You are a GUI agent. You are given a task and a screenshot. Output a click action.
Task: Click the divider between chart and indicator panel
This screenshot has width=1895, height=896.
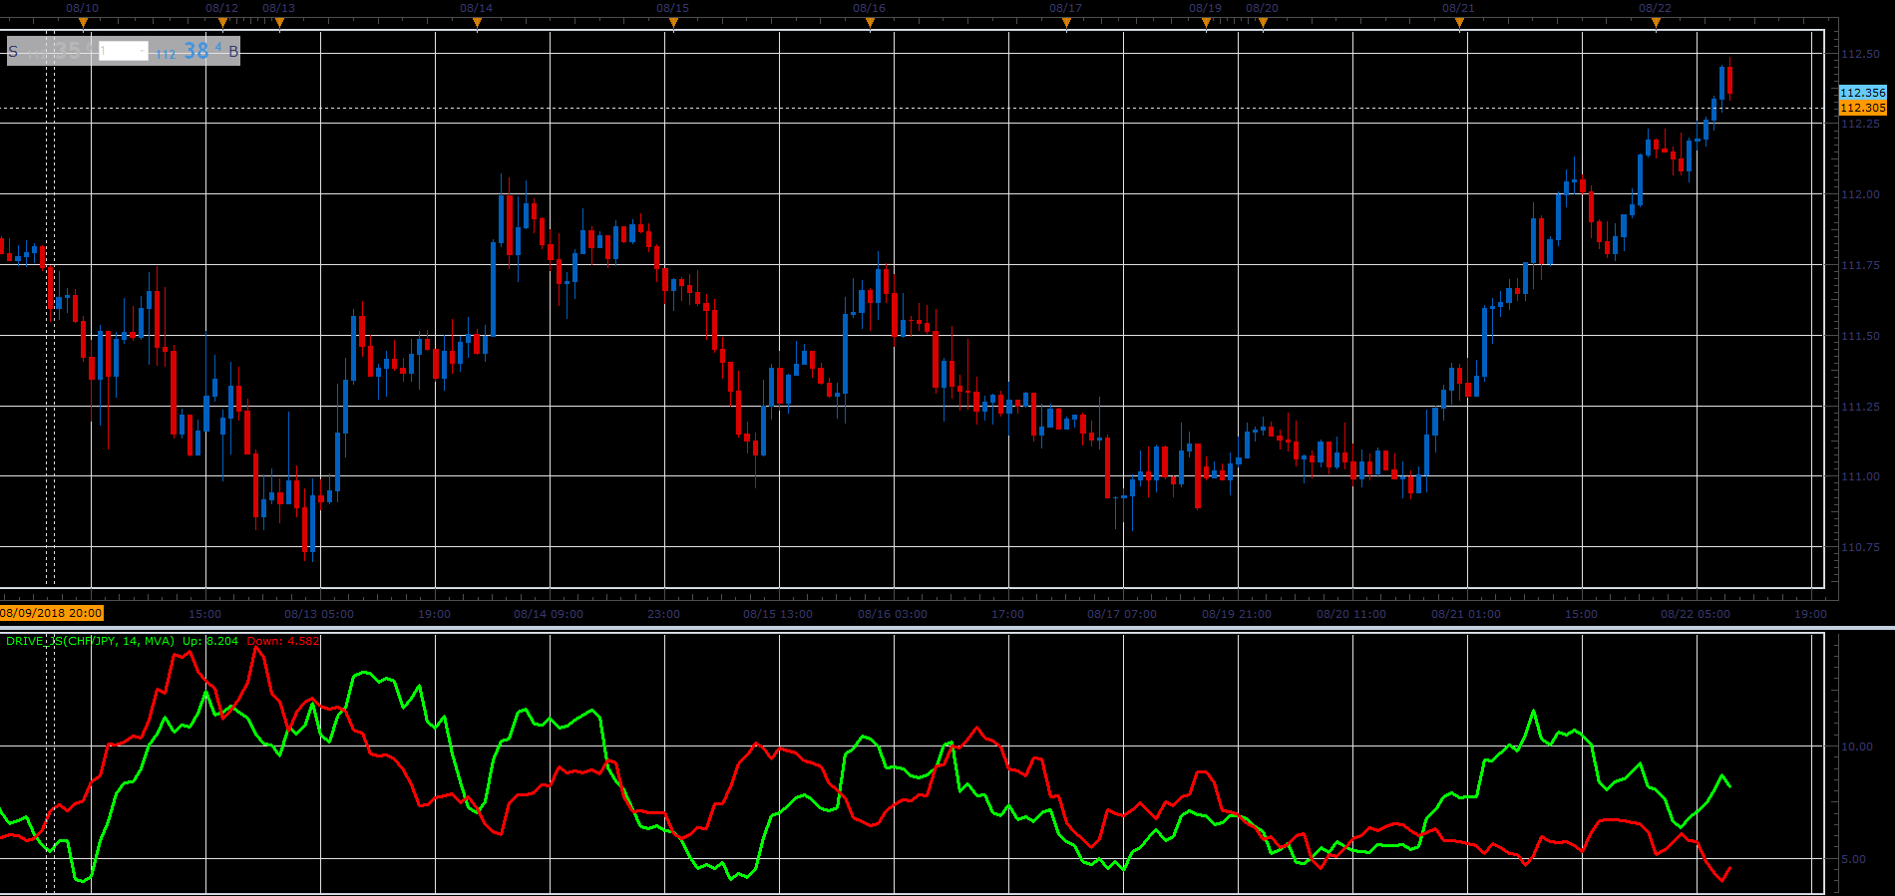point(947,628)
